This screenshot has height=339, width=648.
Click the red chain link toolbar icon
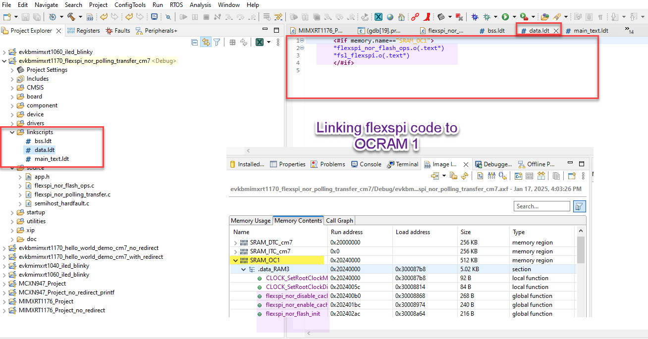point(415,17)
